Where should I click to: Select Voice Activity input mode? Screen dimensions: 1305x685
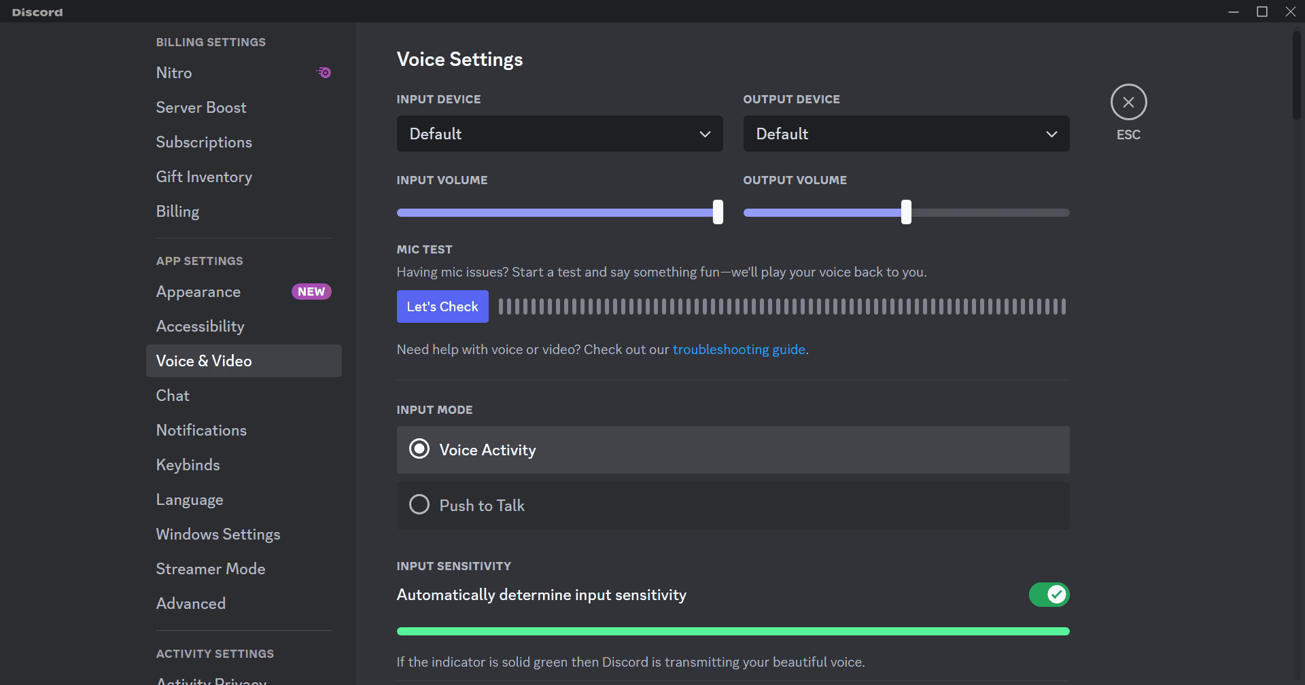(733, 450)
